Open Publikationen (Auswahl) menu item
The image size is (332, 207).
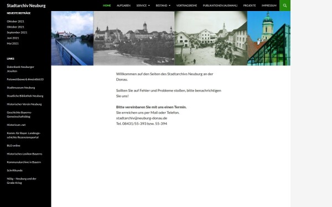coord(220,6)
